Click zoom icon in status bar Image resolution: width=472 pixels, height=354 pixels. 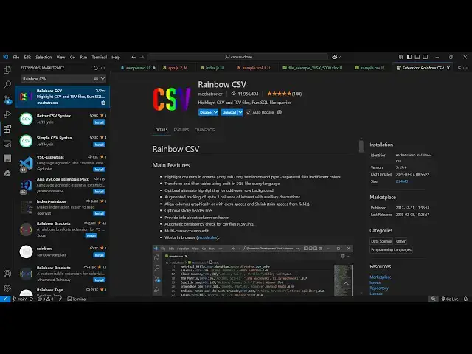(x=434, y=299)
